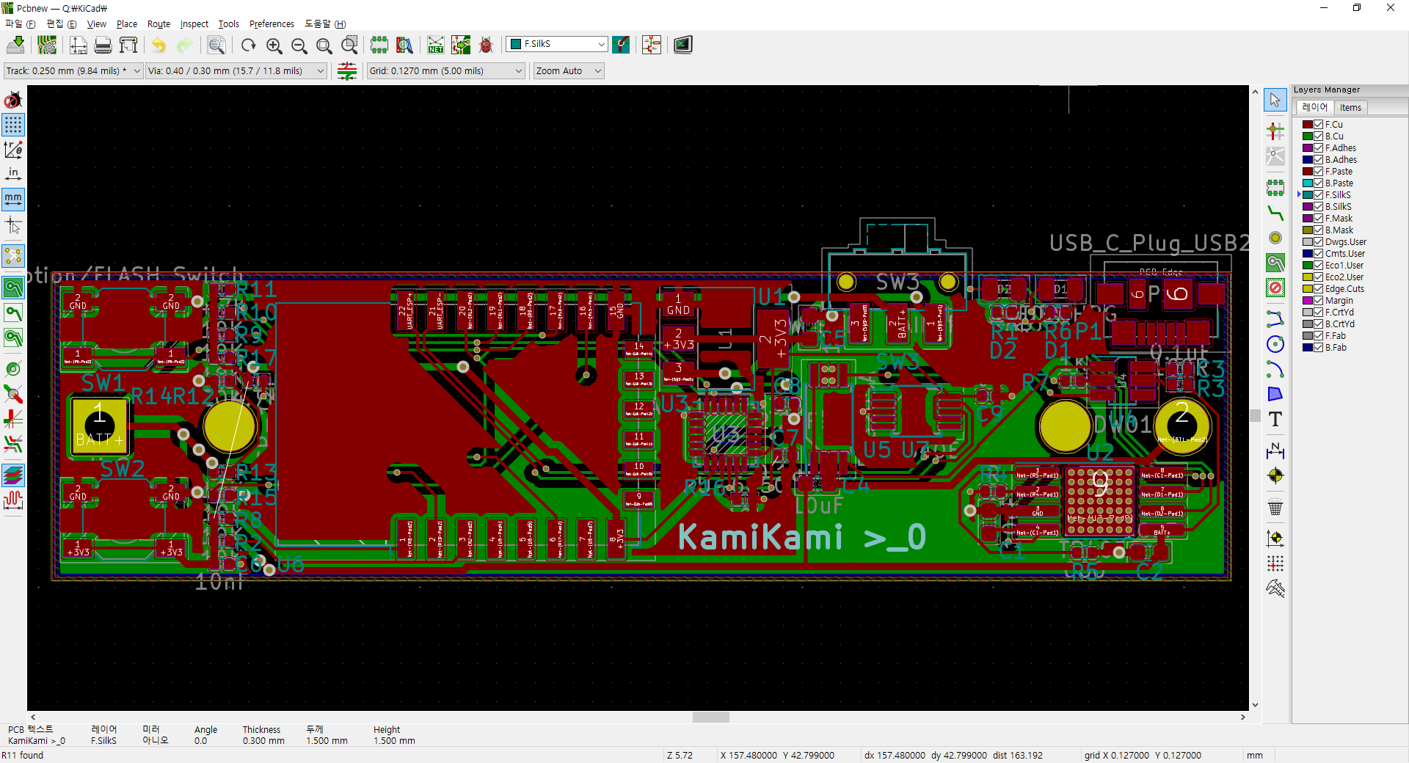The height and width of the screenshot is (763, 1409).
Task: Open the Via size dropdown
Action: (236, 71)
